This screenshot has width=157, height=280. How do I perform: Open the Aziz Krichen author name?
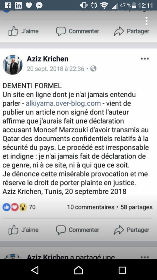point(47,59)
